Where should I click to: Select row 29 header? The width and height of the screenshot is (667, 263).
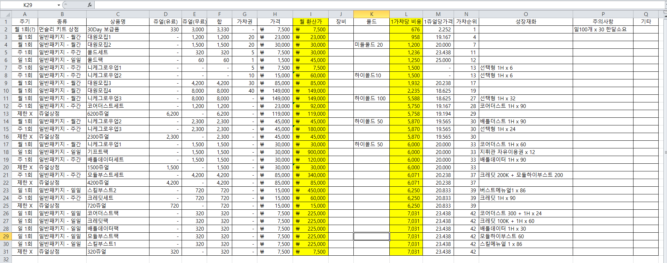6,237
